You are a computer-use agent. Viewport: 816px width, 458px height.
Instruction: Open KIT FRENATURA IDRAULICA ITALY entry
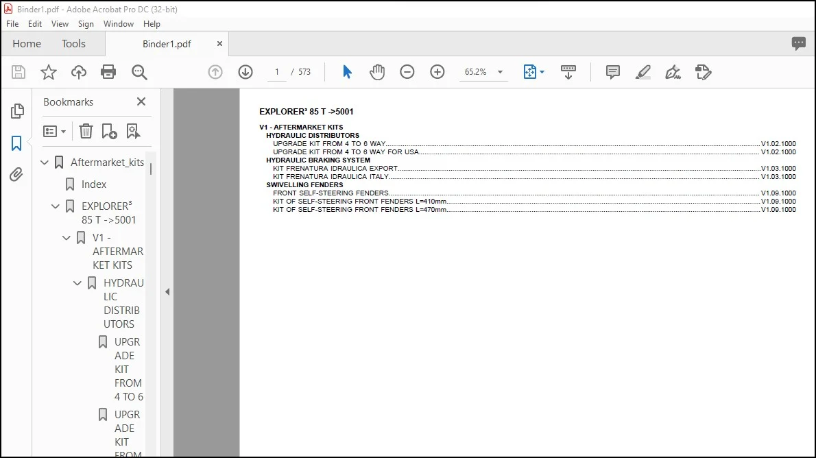331,177
